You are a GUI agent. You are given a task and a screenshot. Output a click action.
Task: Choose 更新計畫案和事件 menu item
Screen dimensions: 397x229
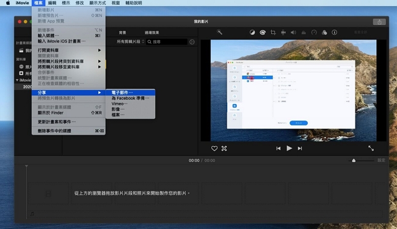coord(68,122)
